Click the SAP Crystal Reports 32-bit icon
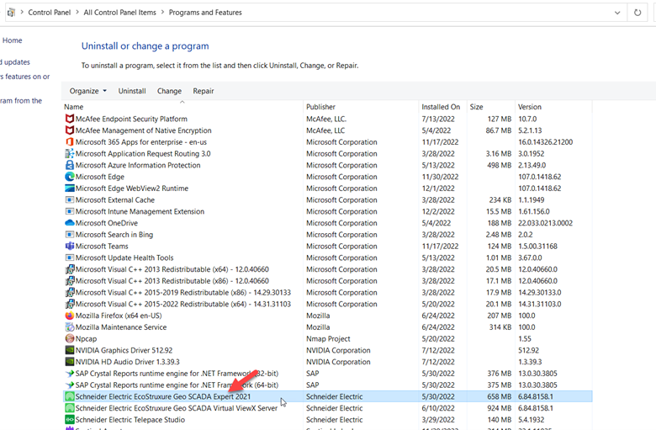The image size is (656, 430). 70,374
